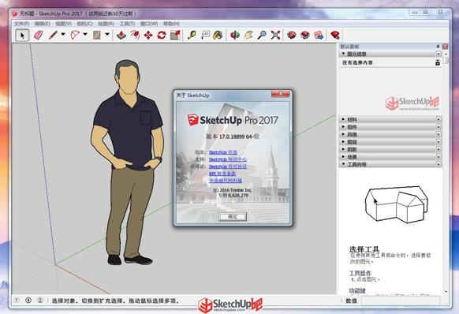This screenshot has height=314, width=459.
Task: Select the arrow Select tool
Action: (22, 36)
